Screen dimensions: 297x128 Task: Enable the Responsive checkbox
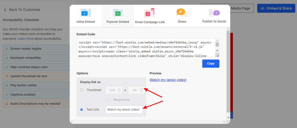[x=109, y=100]
